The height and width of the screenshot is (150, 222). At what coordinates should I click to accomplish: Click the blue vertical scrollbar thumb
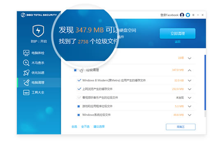[205, 82]
